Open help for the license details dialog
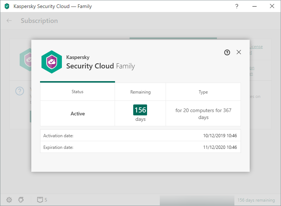 click(x=227, y=52)
